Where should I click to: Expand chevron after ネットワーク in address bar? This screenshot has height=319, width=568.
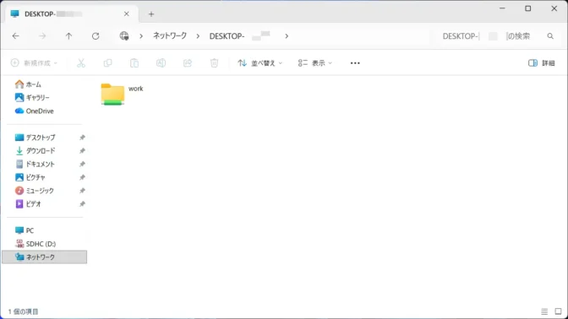(198, 36)
